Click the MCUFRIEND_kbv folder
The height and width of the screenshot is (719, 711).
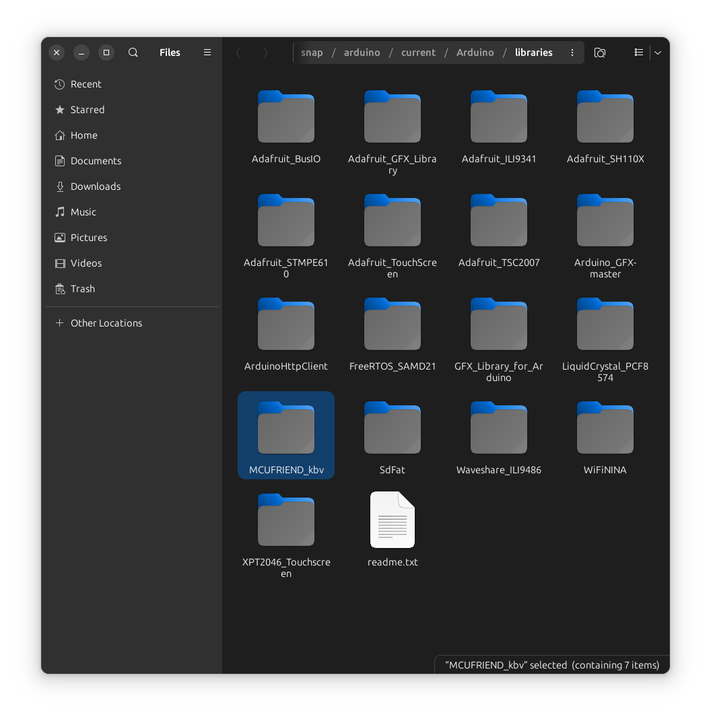[285, 436]
